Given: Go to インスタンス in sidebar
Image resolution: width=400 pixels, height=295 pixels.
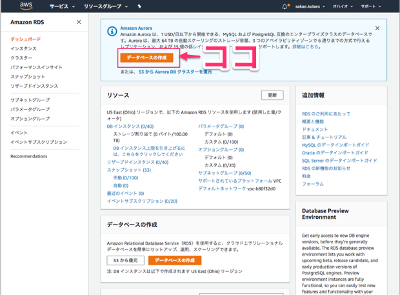Looking at the screenshot, I should [23, 48].
